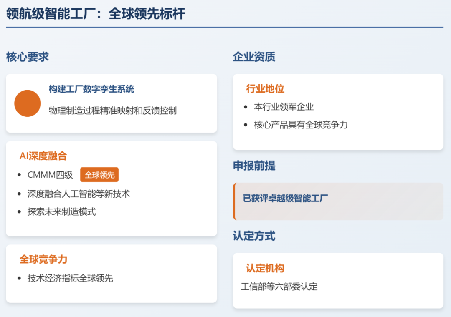Click the bullet 本行业领军企业
Viewport: 451px width, 317px height.
point(284,107)
